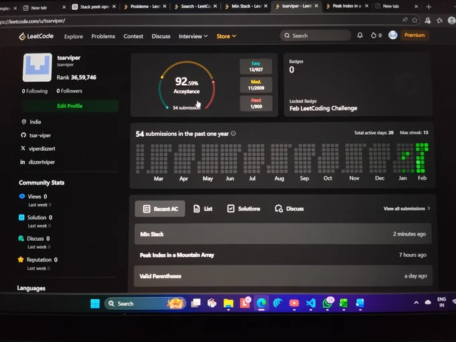This screenshot has width=456, height=342.
Task: Open the Contest page
Action: [x=133, y=36]
